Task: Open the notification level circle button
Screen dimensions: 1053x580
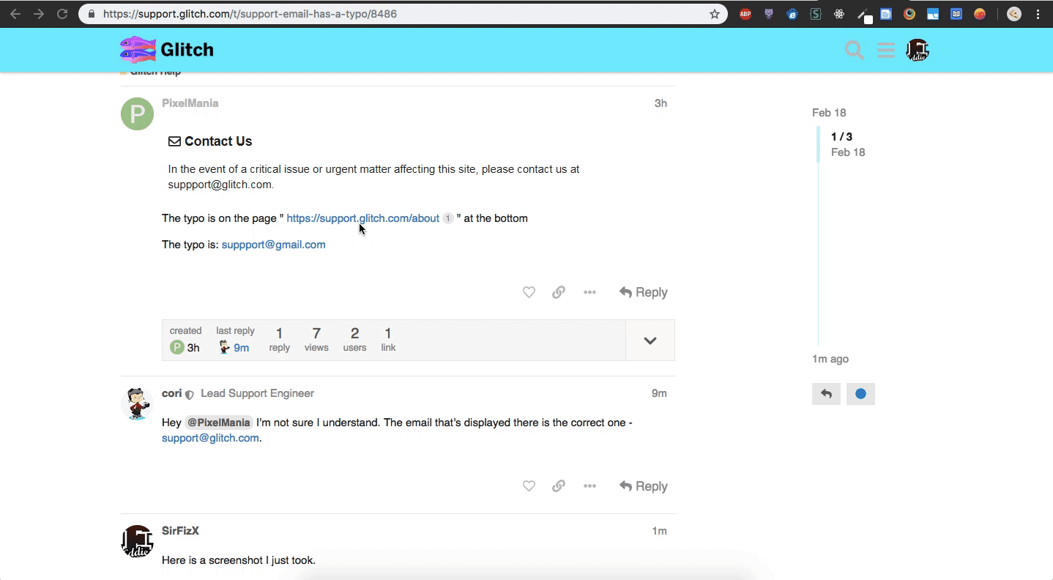Action: [x=860, y=394]
